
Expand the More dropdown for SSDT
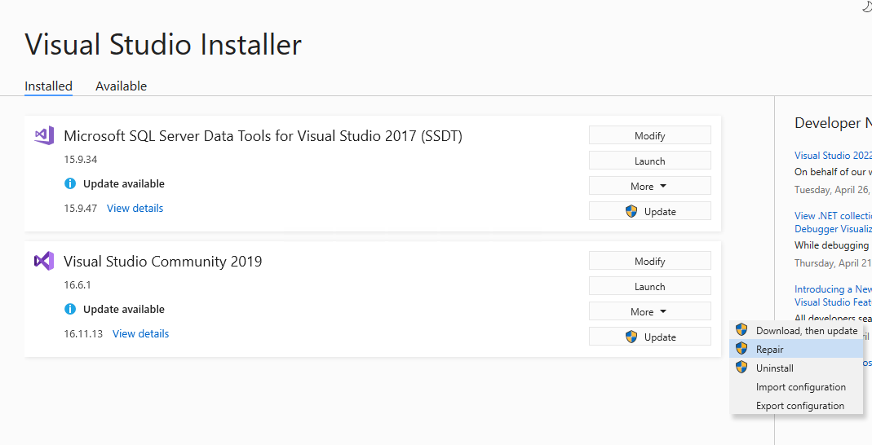coord(649,186)
